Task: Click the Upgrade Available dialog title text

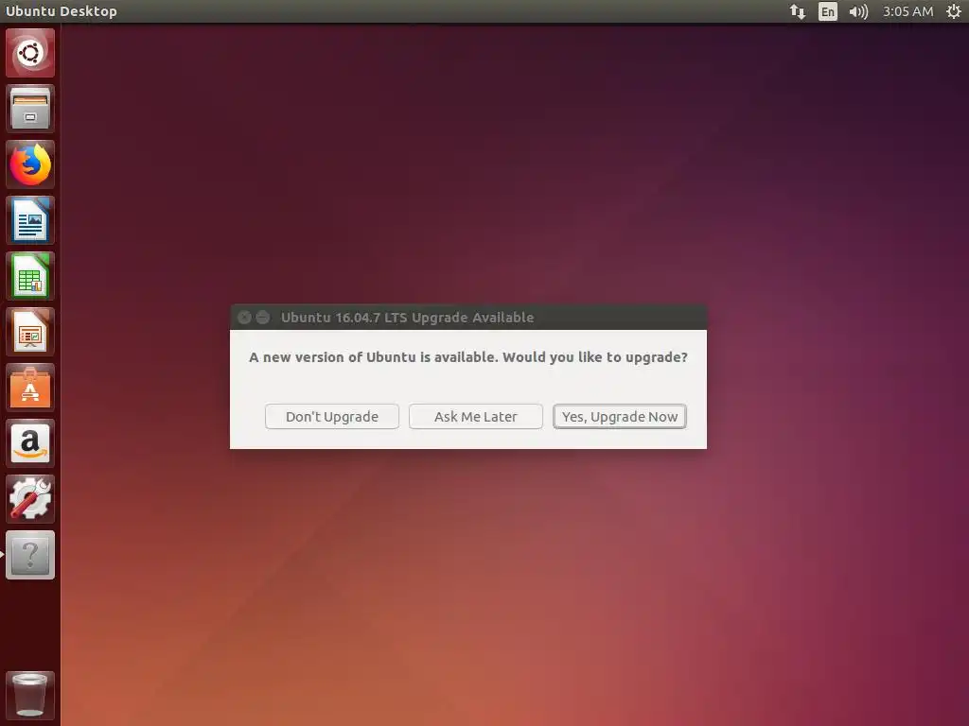Action: pyautogui.click(x=407, y=318)
